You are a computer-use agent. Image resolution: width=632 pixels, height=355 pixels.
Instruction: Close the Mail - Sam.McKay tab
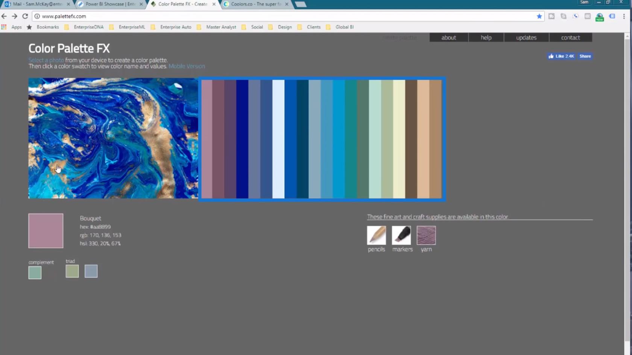point(68,4)
